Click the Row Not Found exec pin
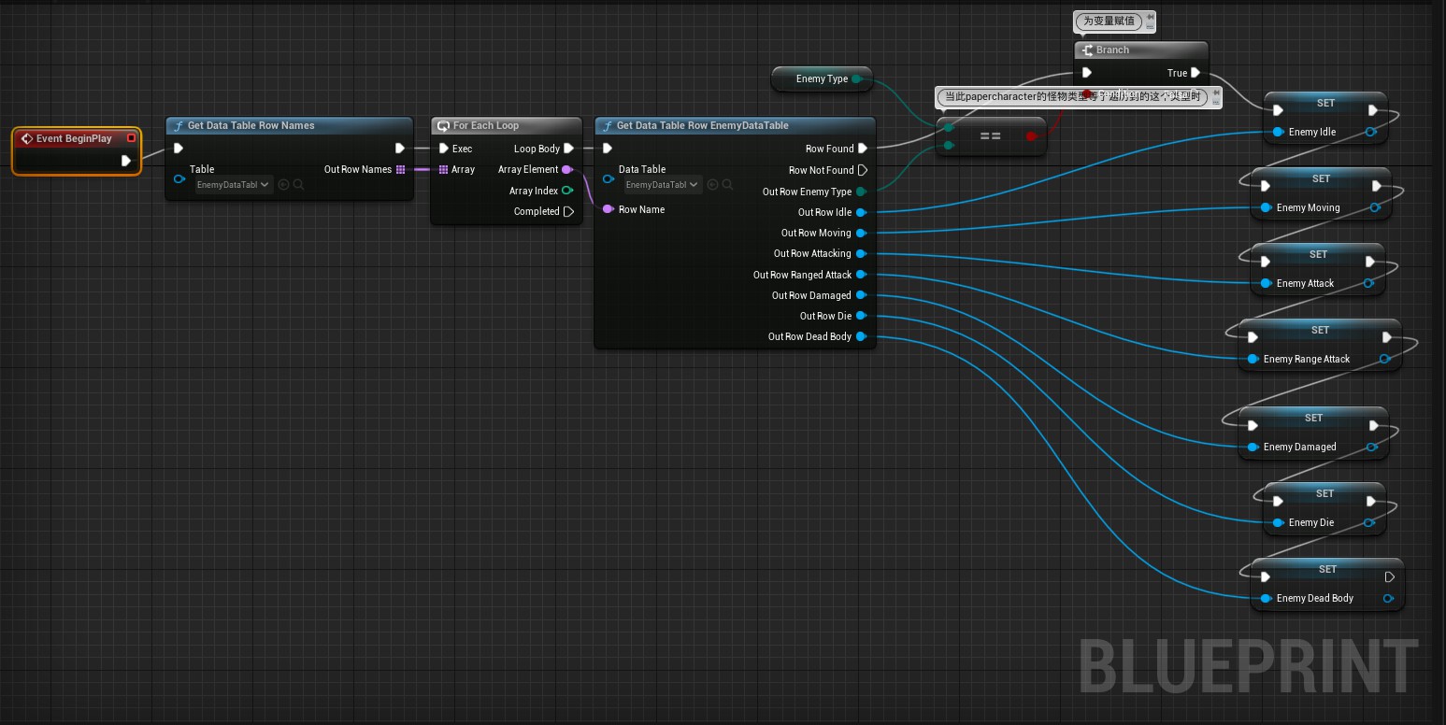This screenshot has height=725, width=1446. point(862,170)
